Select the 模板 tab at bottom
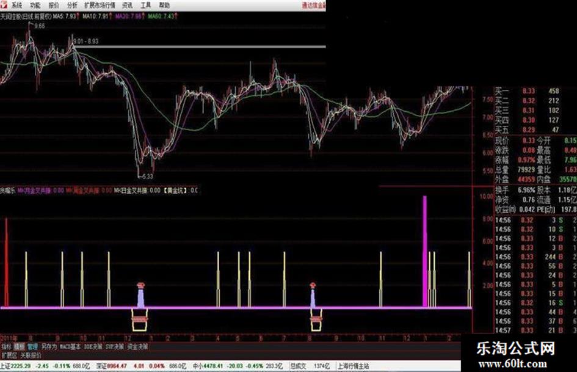577x372 pixels. tap(19, 346)
